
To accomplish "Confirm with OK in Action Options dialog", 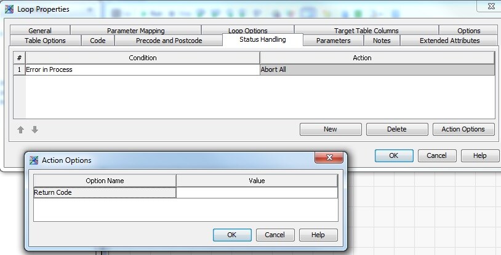I will click(x=231, y=235).
